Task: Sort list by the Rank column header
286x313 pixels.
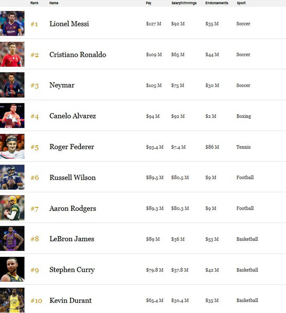Action: [34, 3]
